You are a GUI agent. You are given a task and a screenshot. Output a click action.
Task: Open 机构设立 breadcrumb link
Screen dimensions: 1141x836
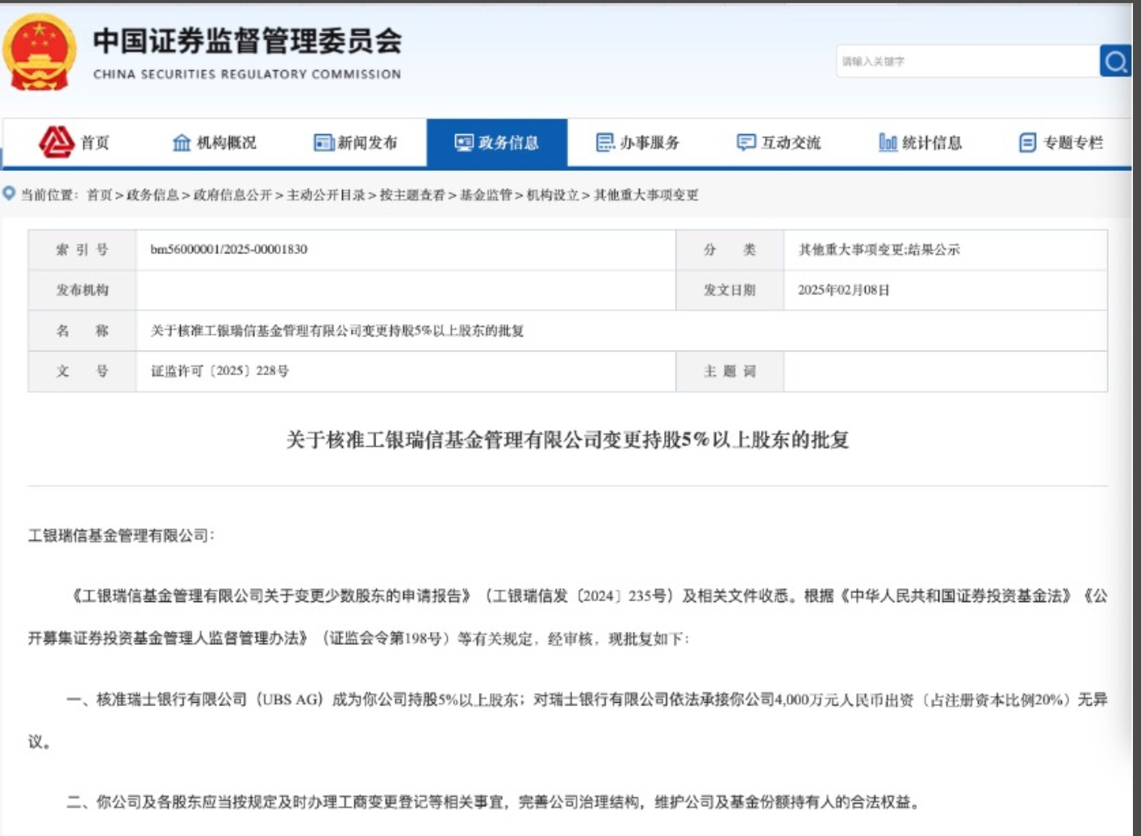click(553, 194)
